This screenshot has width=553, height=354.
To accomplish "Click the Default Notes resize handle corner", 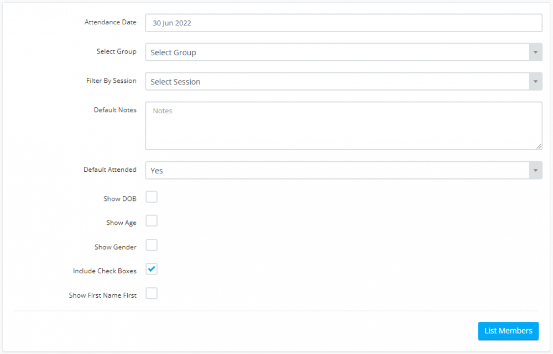I will tap(539, 146).
